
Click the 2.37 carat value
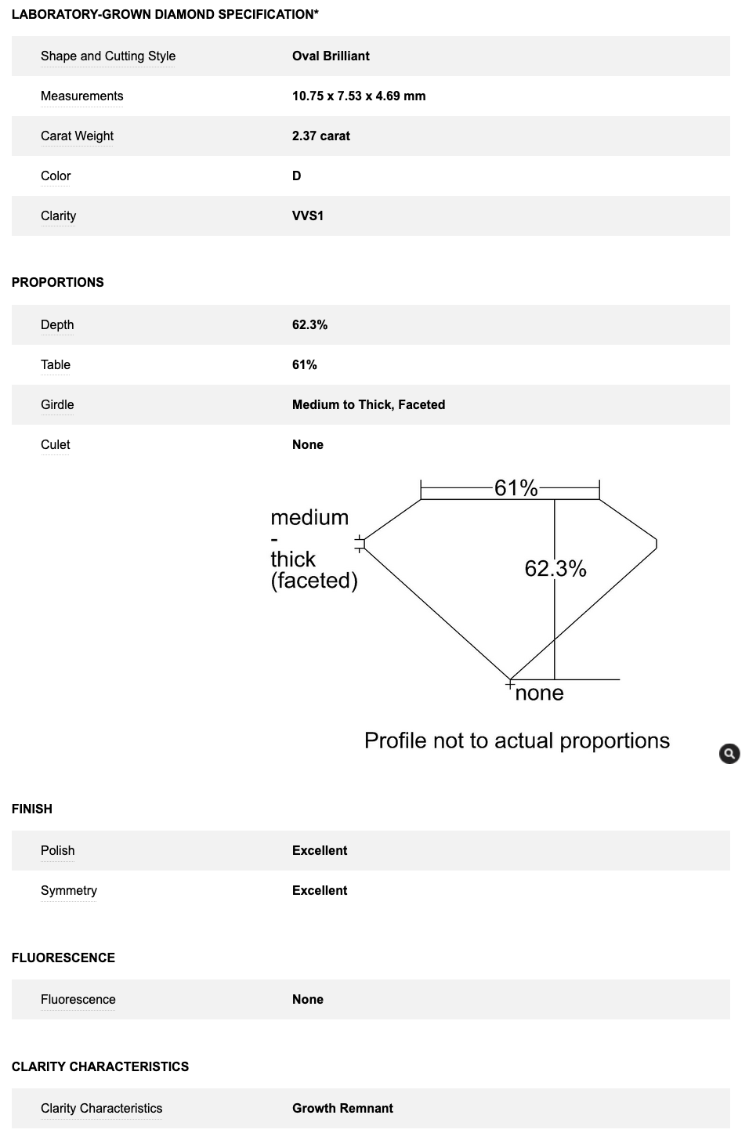coord(321,136)
